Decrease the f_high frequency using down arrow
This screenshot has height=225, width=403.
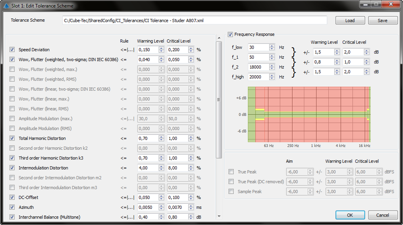point(272,78)
